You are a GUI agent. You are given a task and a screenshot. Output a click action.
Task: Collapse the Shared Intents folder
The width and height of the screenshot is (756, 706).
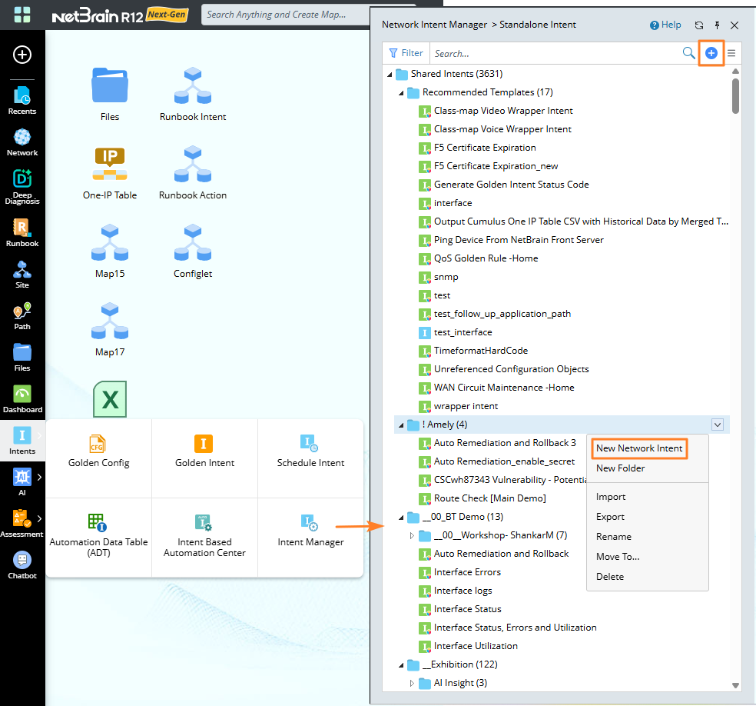click(x=390, y=75)
